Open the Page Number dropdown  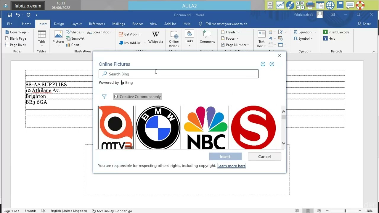235,45
